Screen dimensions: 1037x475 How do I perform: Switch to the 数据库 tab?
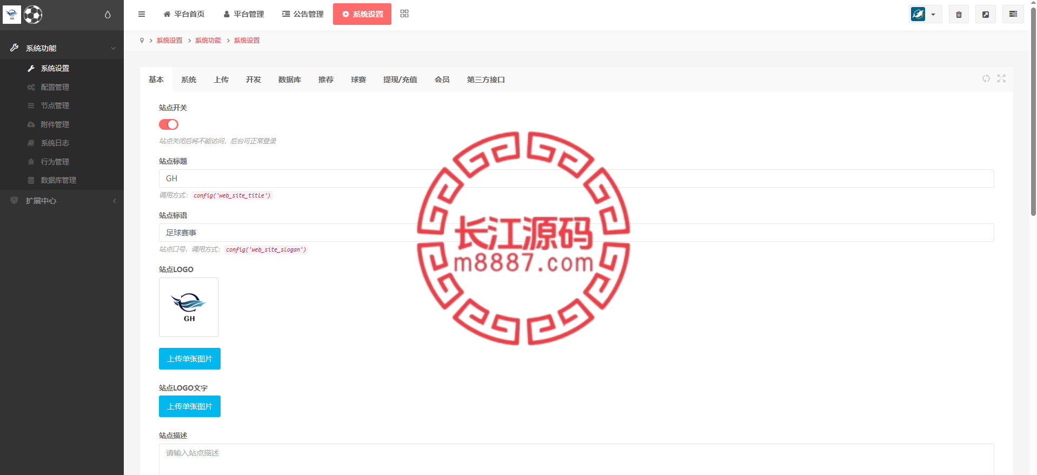tap(290, 80)
